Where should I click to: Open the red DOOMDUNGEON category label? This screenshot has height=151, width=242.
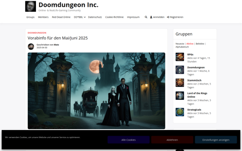point(37,33)
